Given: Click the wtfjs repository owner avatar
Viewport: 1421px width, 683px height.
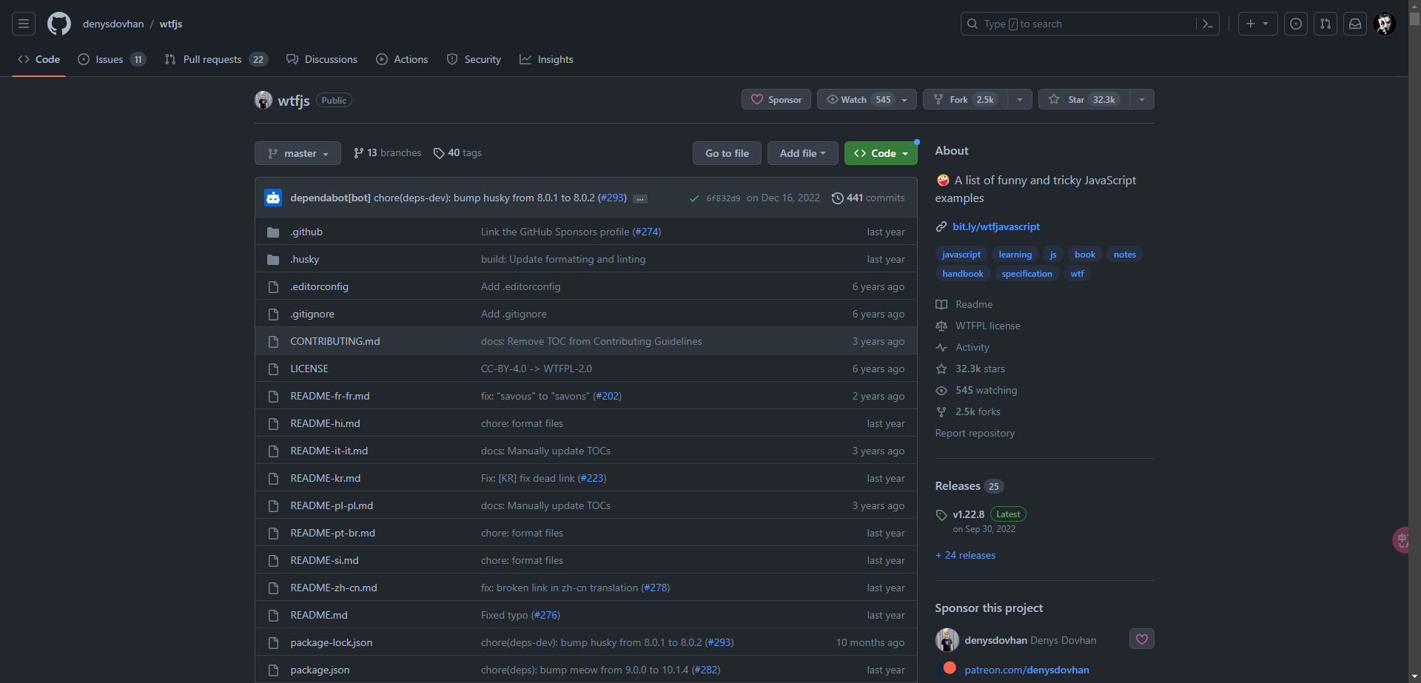Looking at the screenshot, I should pos(263,100).
